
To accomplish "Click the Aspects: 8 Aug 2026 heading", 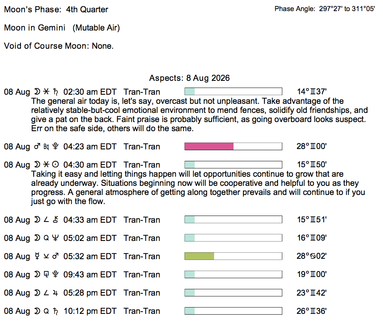I will (x=189, y=78).
